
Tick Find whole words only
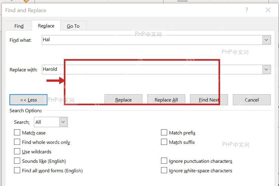[x=17, y=142]
